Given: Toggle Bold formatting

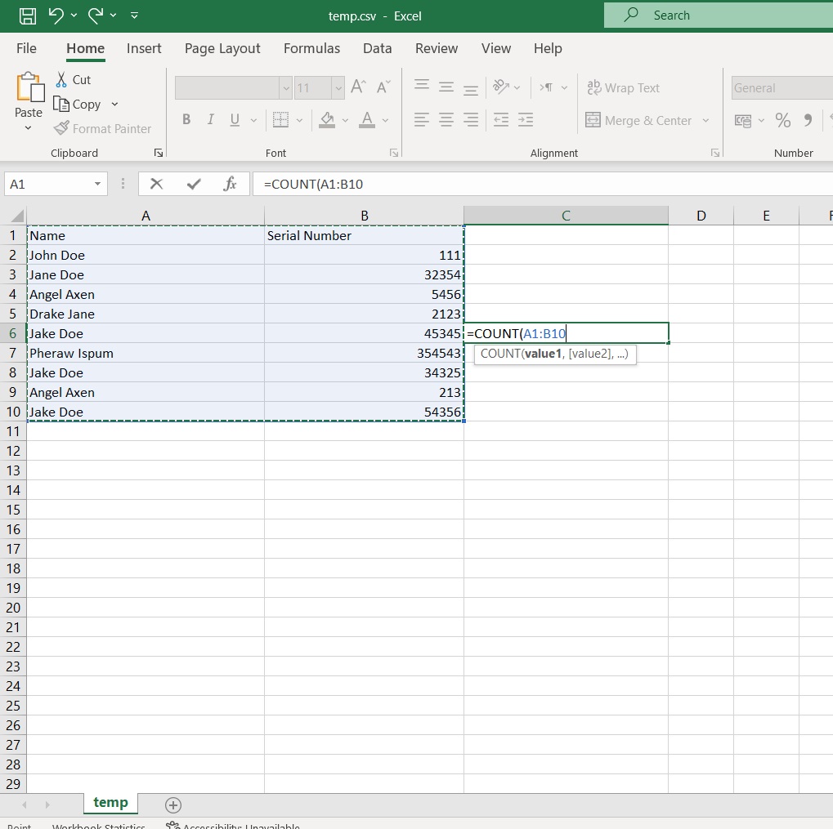Looking at the screenshot, I should tap(186, 119).
